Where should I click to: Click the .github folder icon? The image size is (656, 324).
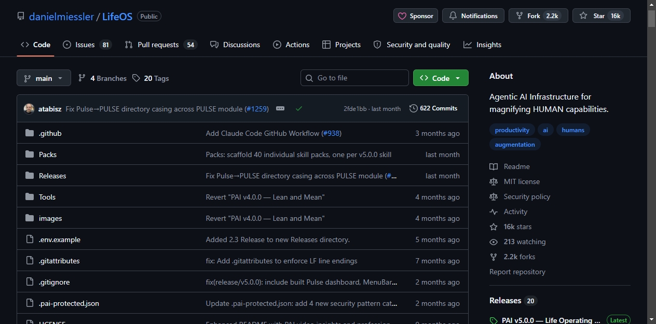coord(30,133)
